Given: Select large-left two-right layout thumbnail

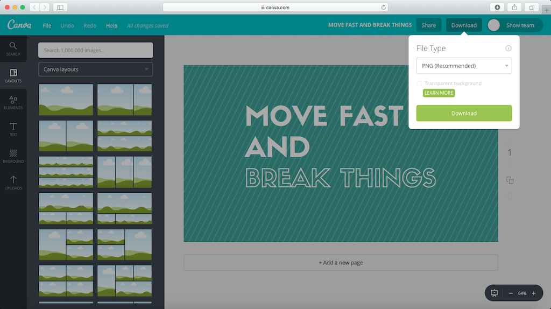Looking at the screenshot, I should pos(66,244).
